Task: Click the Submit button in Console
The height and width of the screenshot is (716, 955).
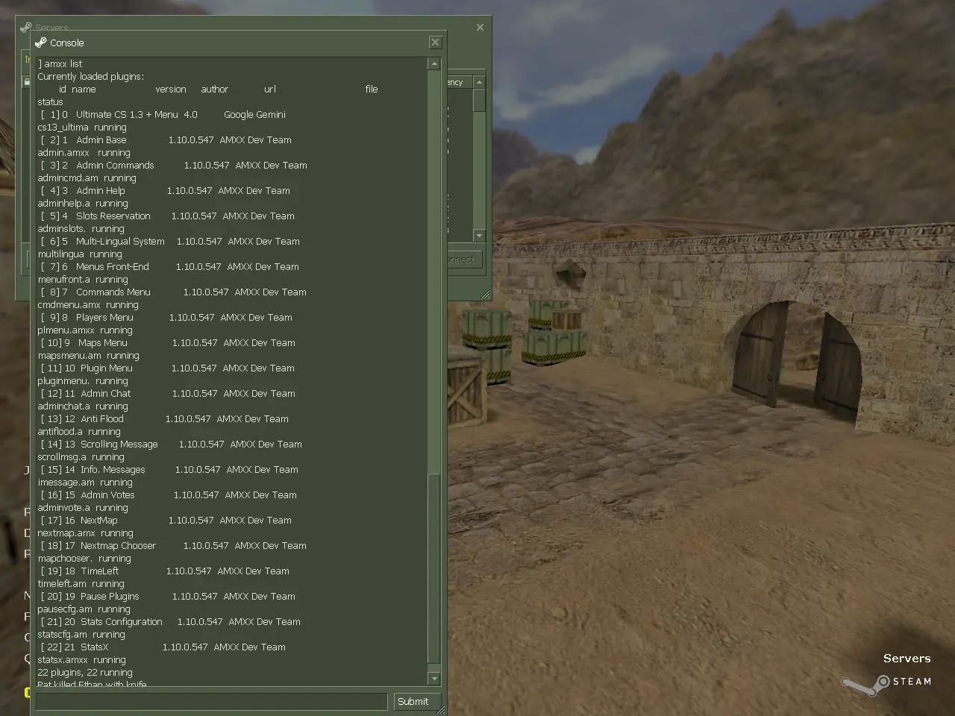Action: tap(416, 702)
